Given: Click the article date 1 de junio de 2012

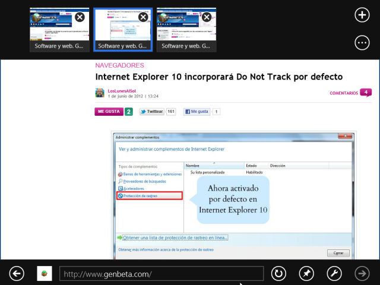Looking at the screenshot, I should coord(125,96).
